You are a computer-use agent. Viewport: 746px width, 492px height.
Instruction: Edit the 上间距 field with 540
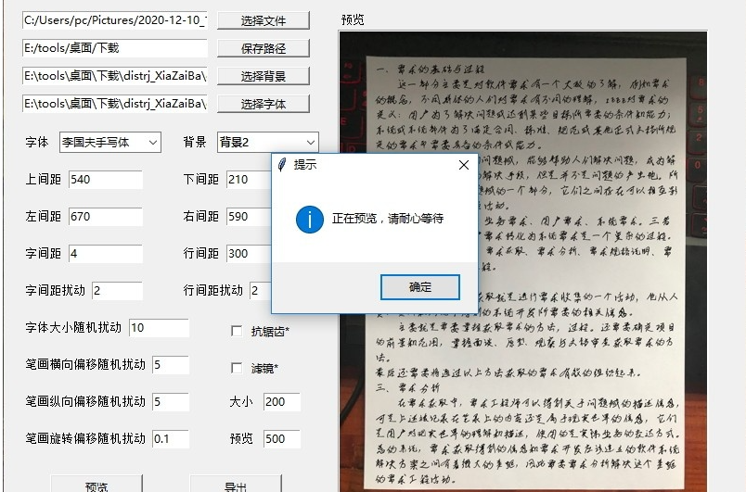pos(106,179)
